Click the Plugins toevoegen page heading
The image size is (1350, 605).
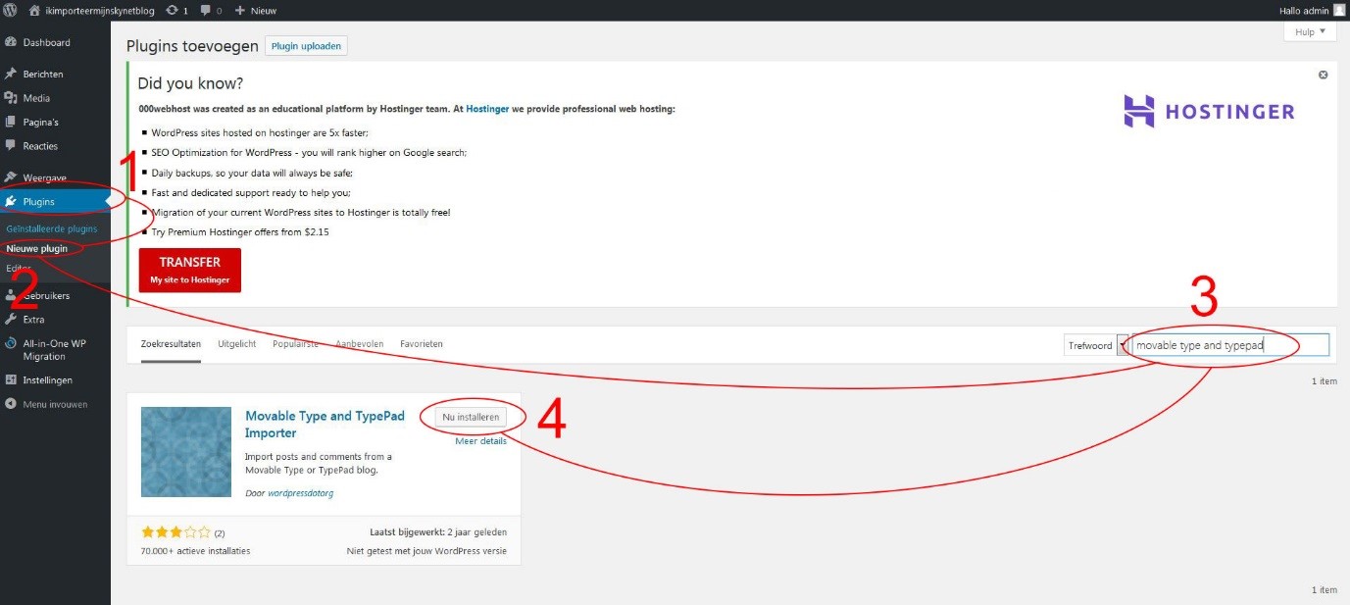pyautogui.click(x=192, y=46)
